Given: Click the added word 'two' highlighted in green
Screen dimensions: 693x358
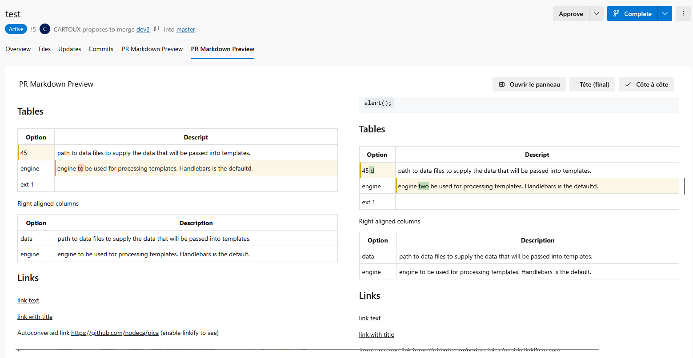Looking at the screenshot, I should [424, 186].
